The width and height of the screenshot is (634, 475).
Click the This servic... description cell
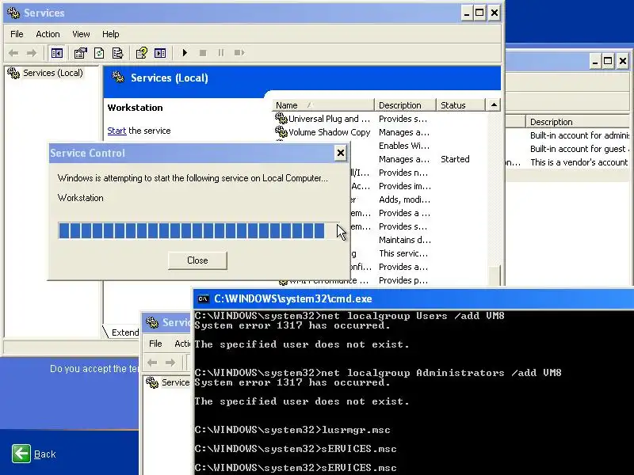[403, 253]
